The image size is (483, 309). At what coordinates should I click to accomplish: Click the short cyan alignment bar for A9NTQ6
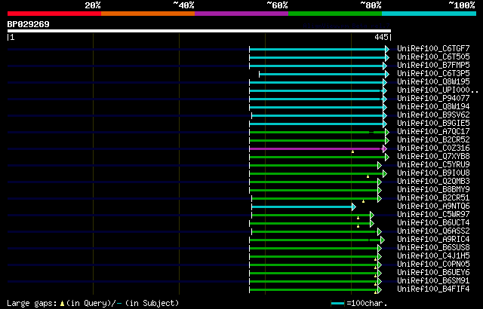(x=302, y=207)
